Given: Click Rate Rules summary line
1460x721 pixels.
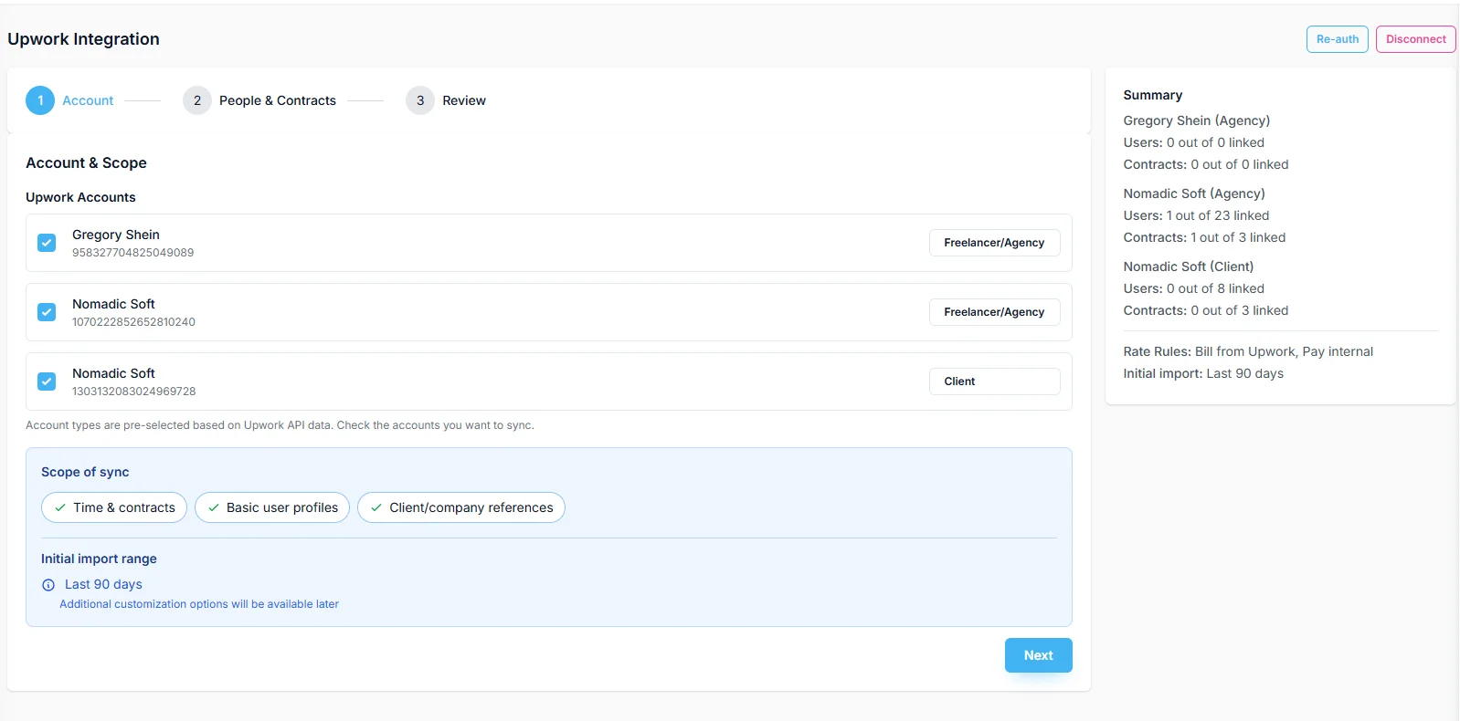Looking at the screenshot, I should tap(1248, 351).
